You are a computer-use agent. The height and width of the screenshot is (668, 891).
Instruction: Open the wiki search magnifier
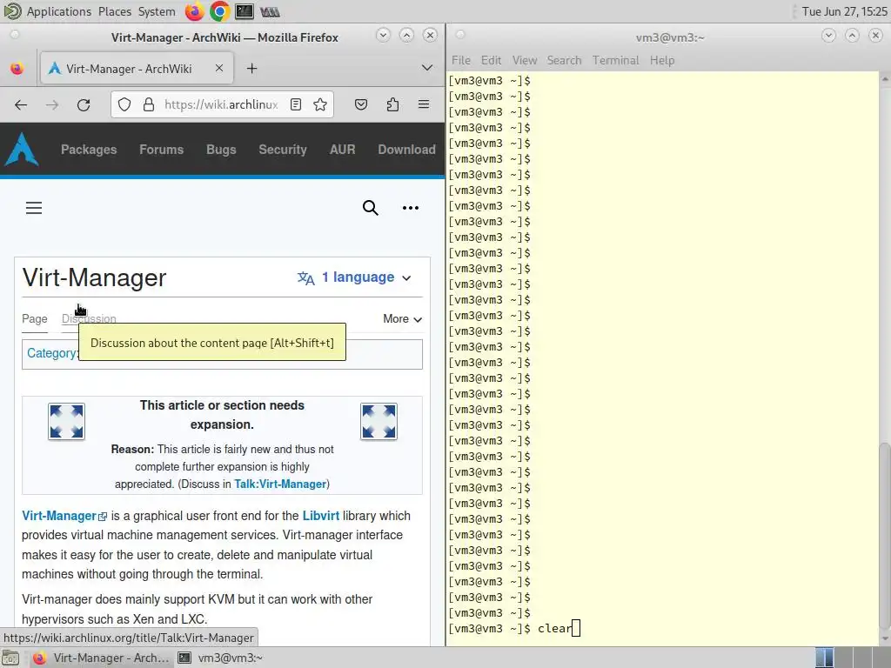pos(371,208)
